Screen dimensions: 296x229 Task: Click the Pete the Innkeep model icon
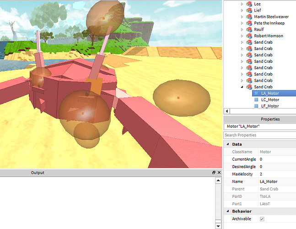click(249, 23)
